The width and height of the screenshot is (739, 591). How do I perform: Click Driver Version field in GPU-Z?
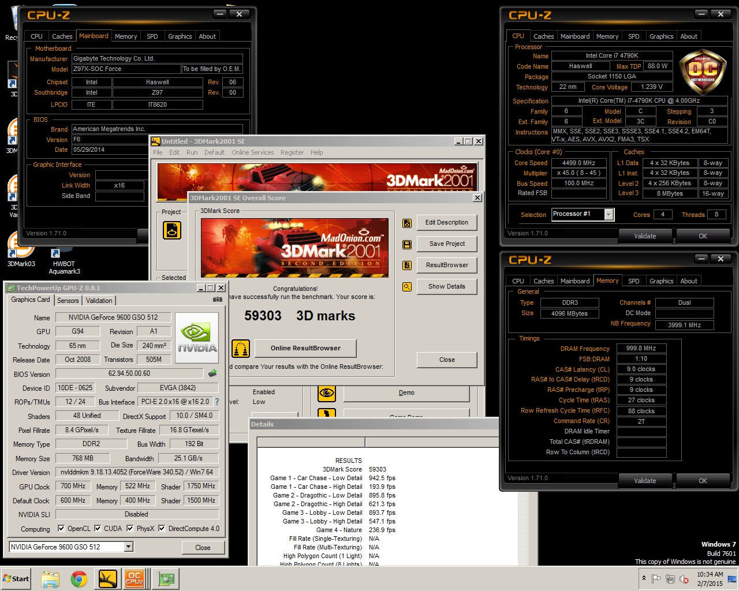137,472
